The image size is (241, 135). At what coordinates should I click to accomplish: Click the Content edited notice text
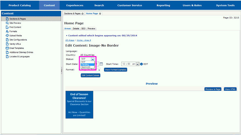point(102,35)
